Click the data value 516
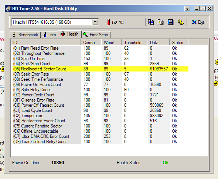This screenshot has height=179, width=218. [x=153, y=121]
